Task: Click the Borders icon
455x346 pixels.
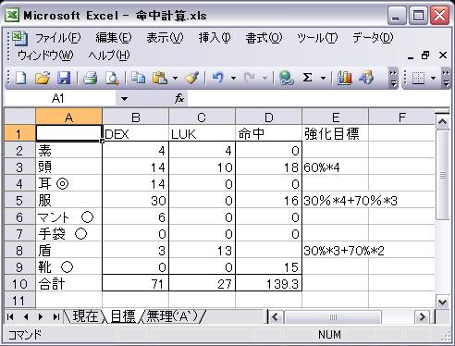Action: (418, 78)
